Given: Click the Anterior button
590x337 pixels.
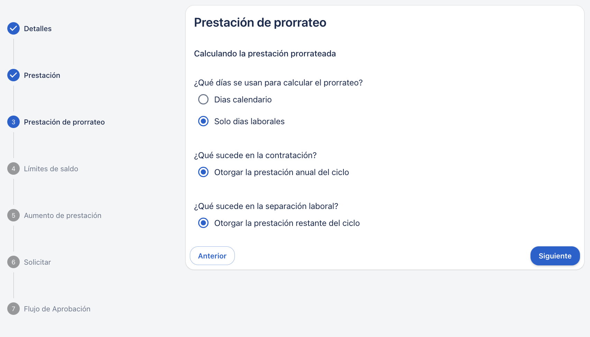Looking at the screenshot, I should [212, 256].
